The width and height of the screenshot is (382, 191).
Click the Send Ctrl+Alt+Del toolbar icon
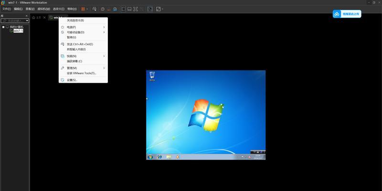click(x=95, y=9)
